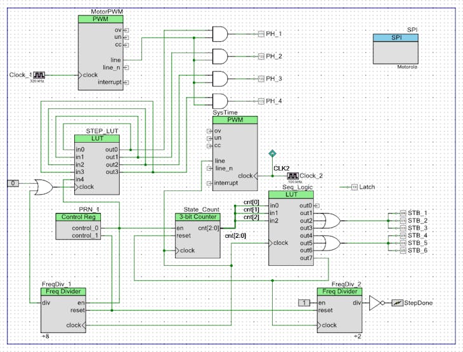Select the NOT gate before StepDone
This screenshot has width=463, height=352.
(x=377, y=303)
